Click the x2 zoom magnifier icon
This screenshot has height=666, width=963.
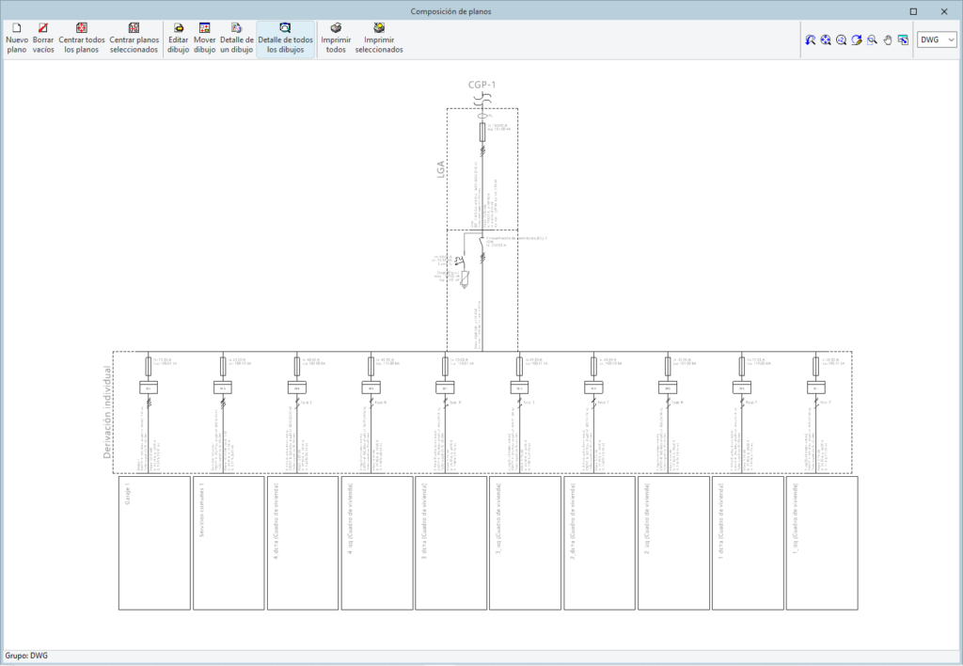tap(842, 40)
